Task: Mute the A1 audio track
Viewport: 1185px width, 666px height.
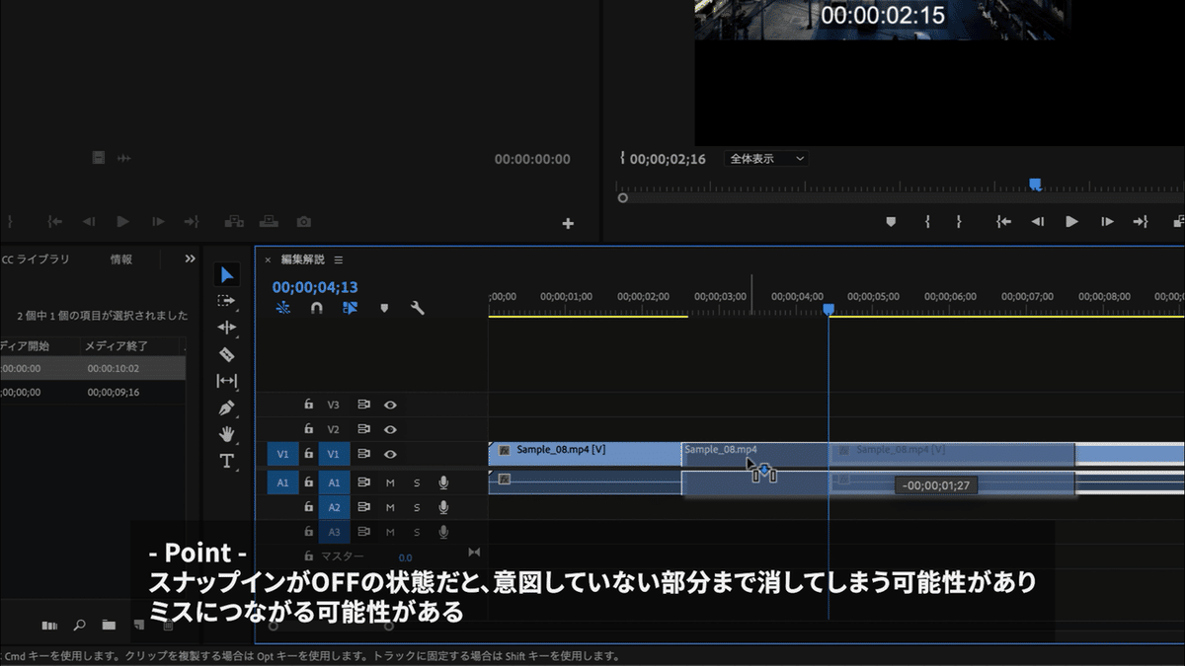Action: pyautogui.click(x=391, y=481)
